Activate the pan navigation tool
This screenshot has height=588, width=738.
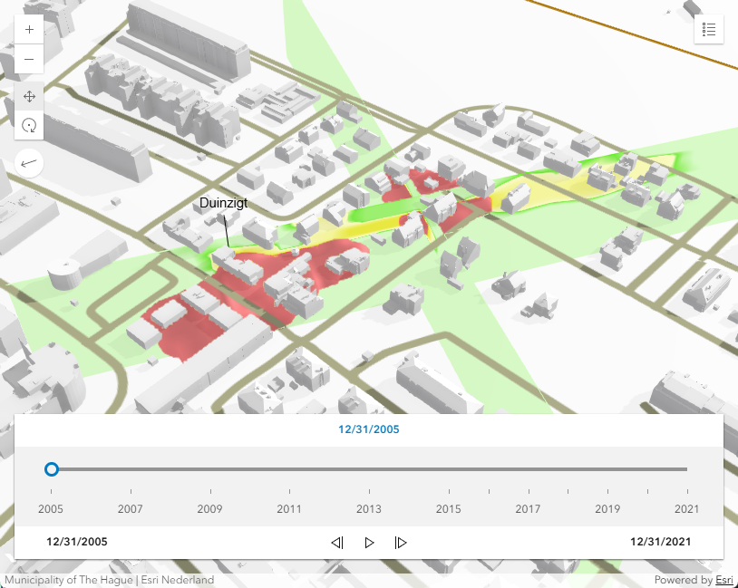29,96
